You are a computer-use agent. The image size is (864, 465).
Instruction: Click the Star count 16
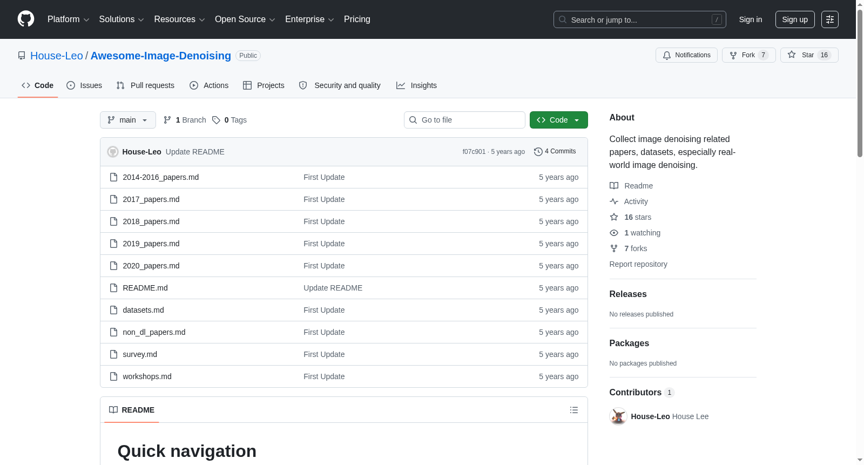(x=824, y=55)
